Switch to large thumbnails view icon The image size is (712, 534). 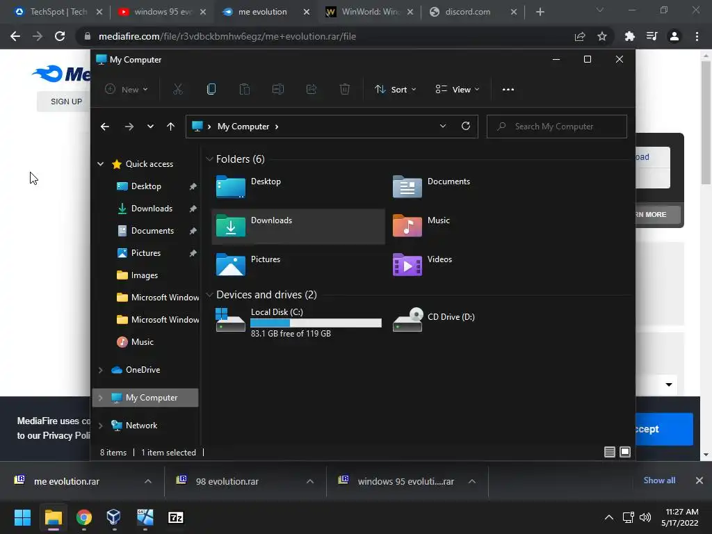[x=625, y=452]
